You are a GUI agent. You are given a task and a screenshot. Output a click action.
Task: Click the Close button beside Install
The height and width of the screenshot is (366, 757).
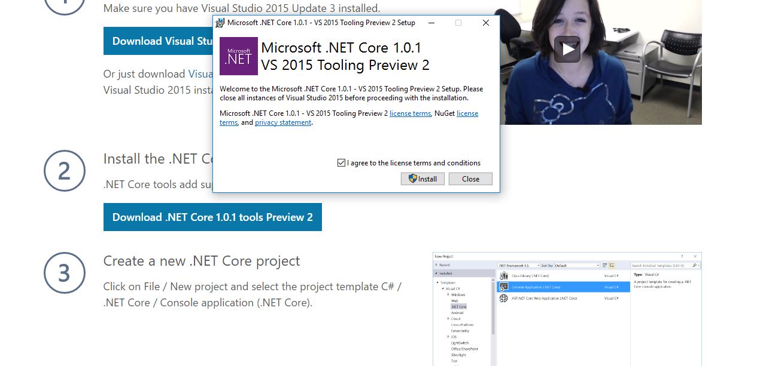[x=470, y=179]
